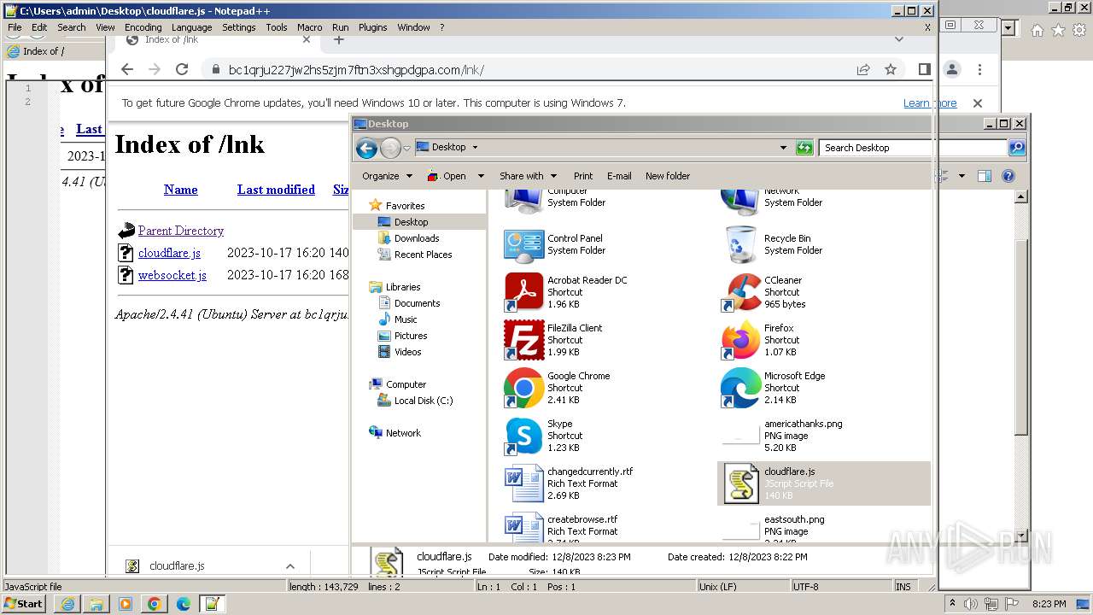
Task: Open Microsoft Edge from the taskbar
Action: [x=183, y=604]
